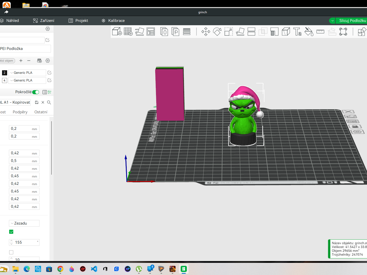Run Auto orient from the toolbar

139,32
